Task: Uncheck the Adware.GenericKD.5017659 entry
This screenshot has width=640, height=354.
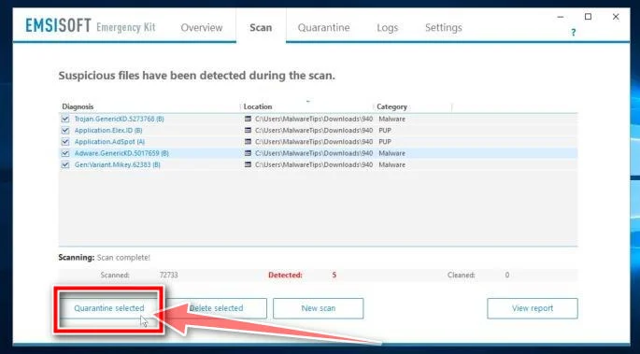Action: click(x=64, y=153)
